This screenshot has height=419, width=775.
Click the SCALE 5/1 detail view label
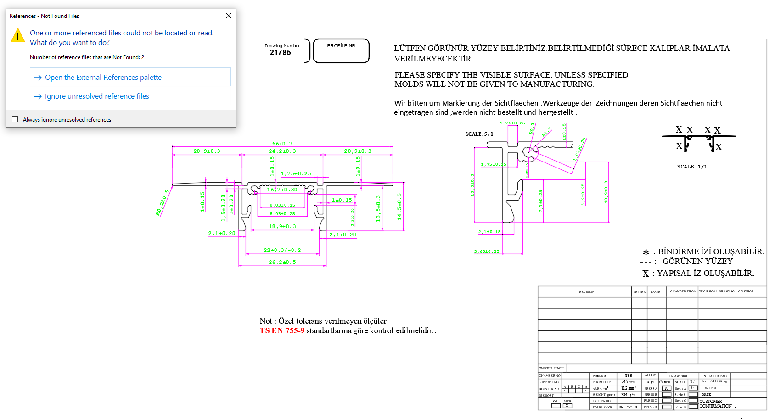(479, 134)
